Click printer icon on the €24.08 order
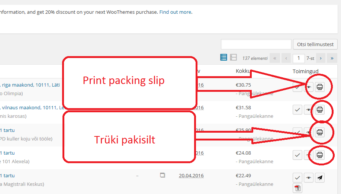 319,155
